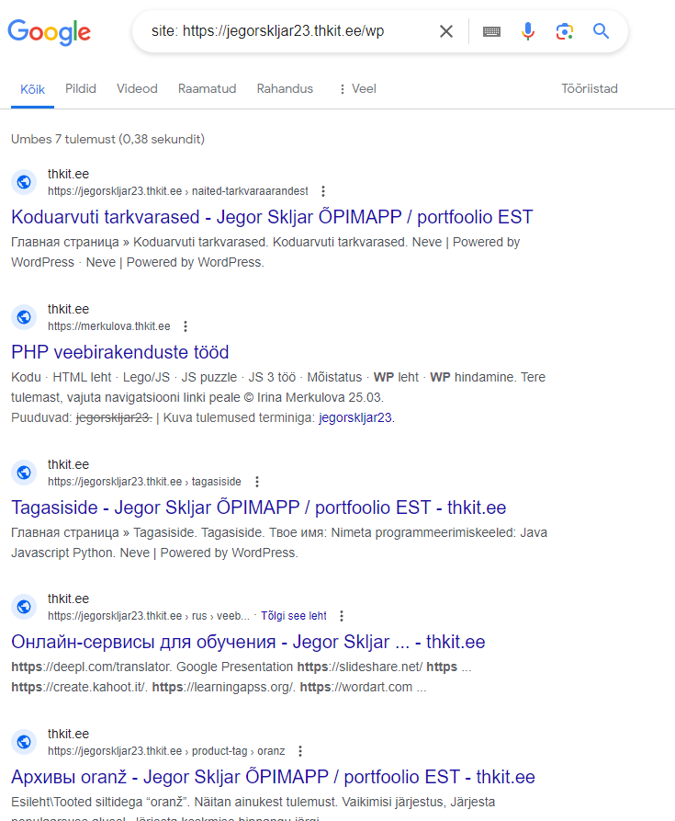Viewport: 675px width, 821px height.
Task: Open Koduarvuti tarkvarased result link
Action: click(x=272, y=217)
